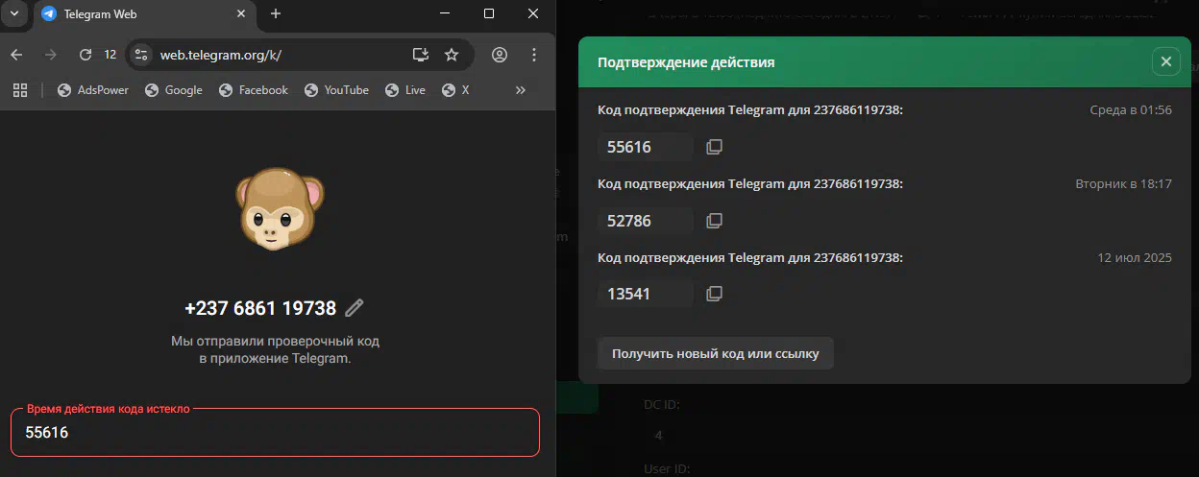Click the Вторник в 18:17 timestamp
The width and height of the screenshot is (1199, 477).
click(1123, 183)
